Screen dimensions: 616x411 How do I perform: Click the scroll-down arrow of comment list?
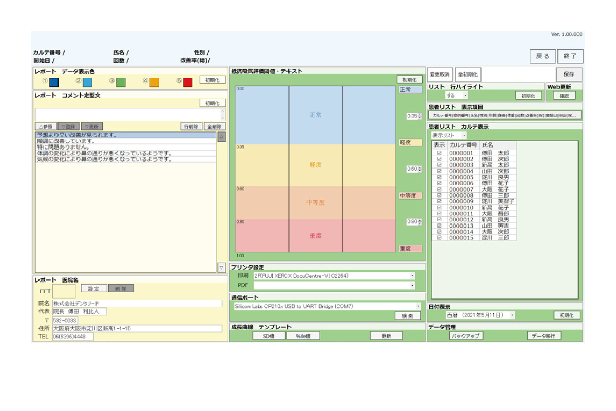click(x=222, y=268)
